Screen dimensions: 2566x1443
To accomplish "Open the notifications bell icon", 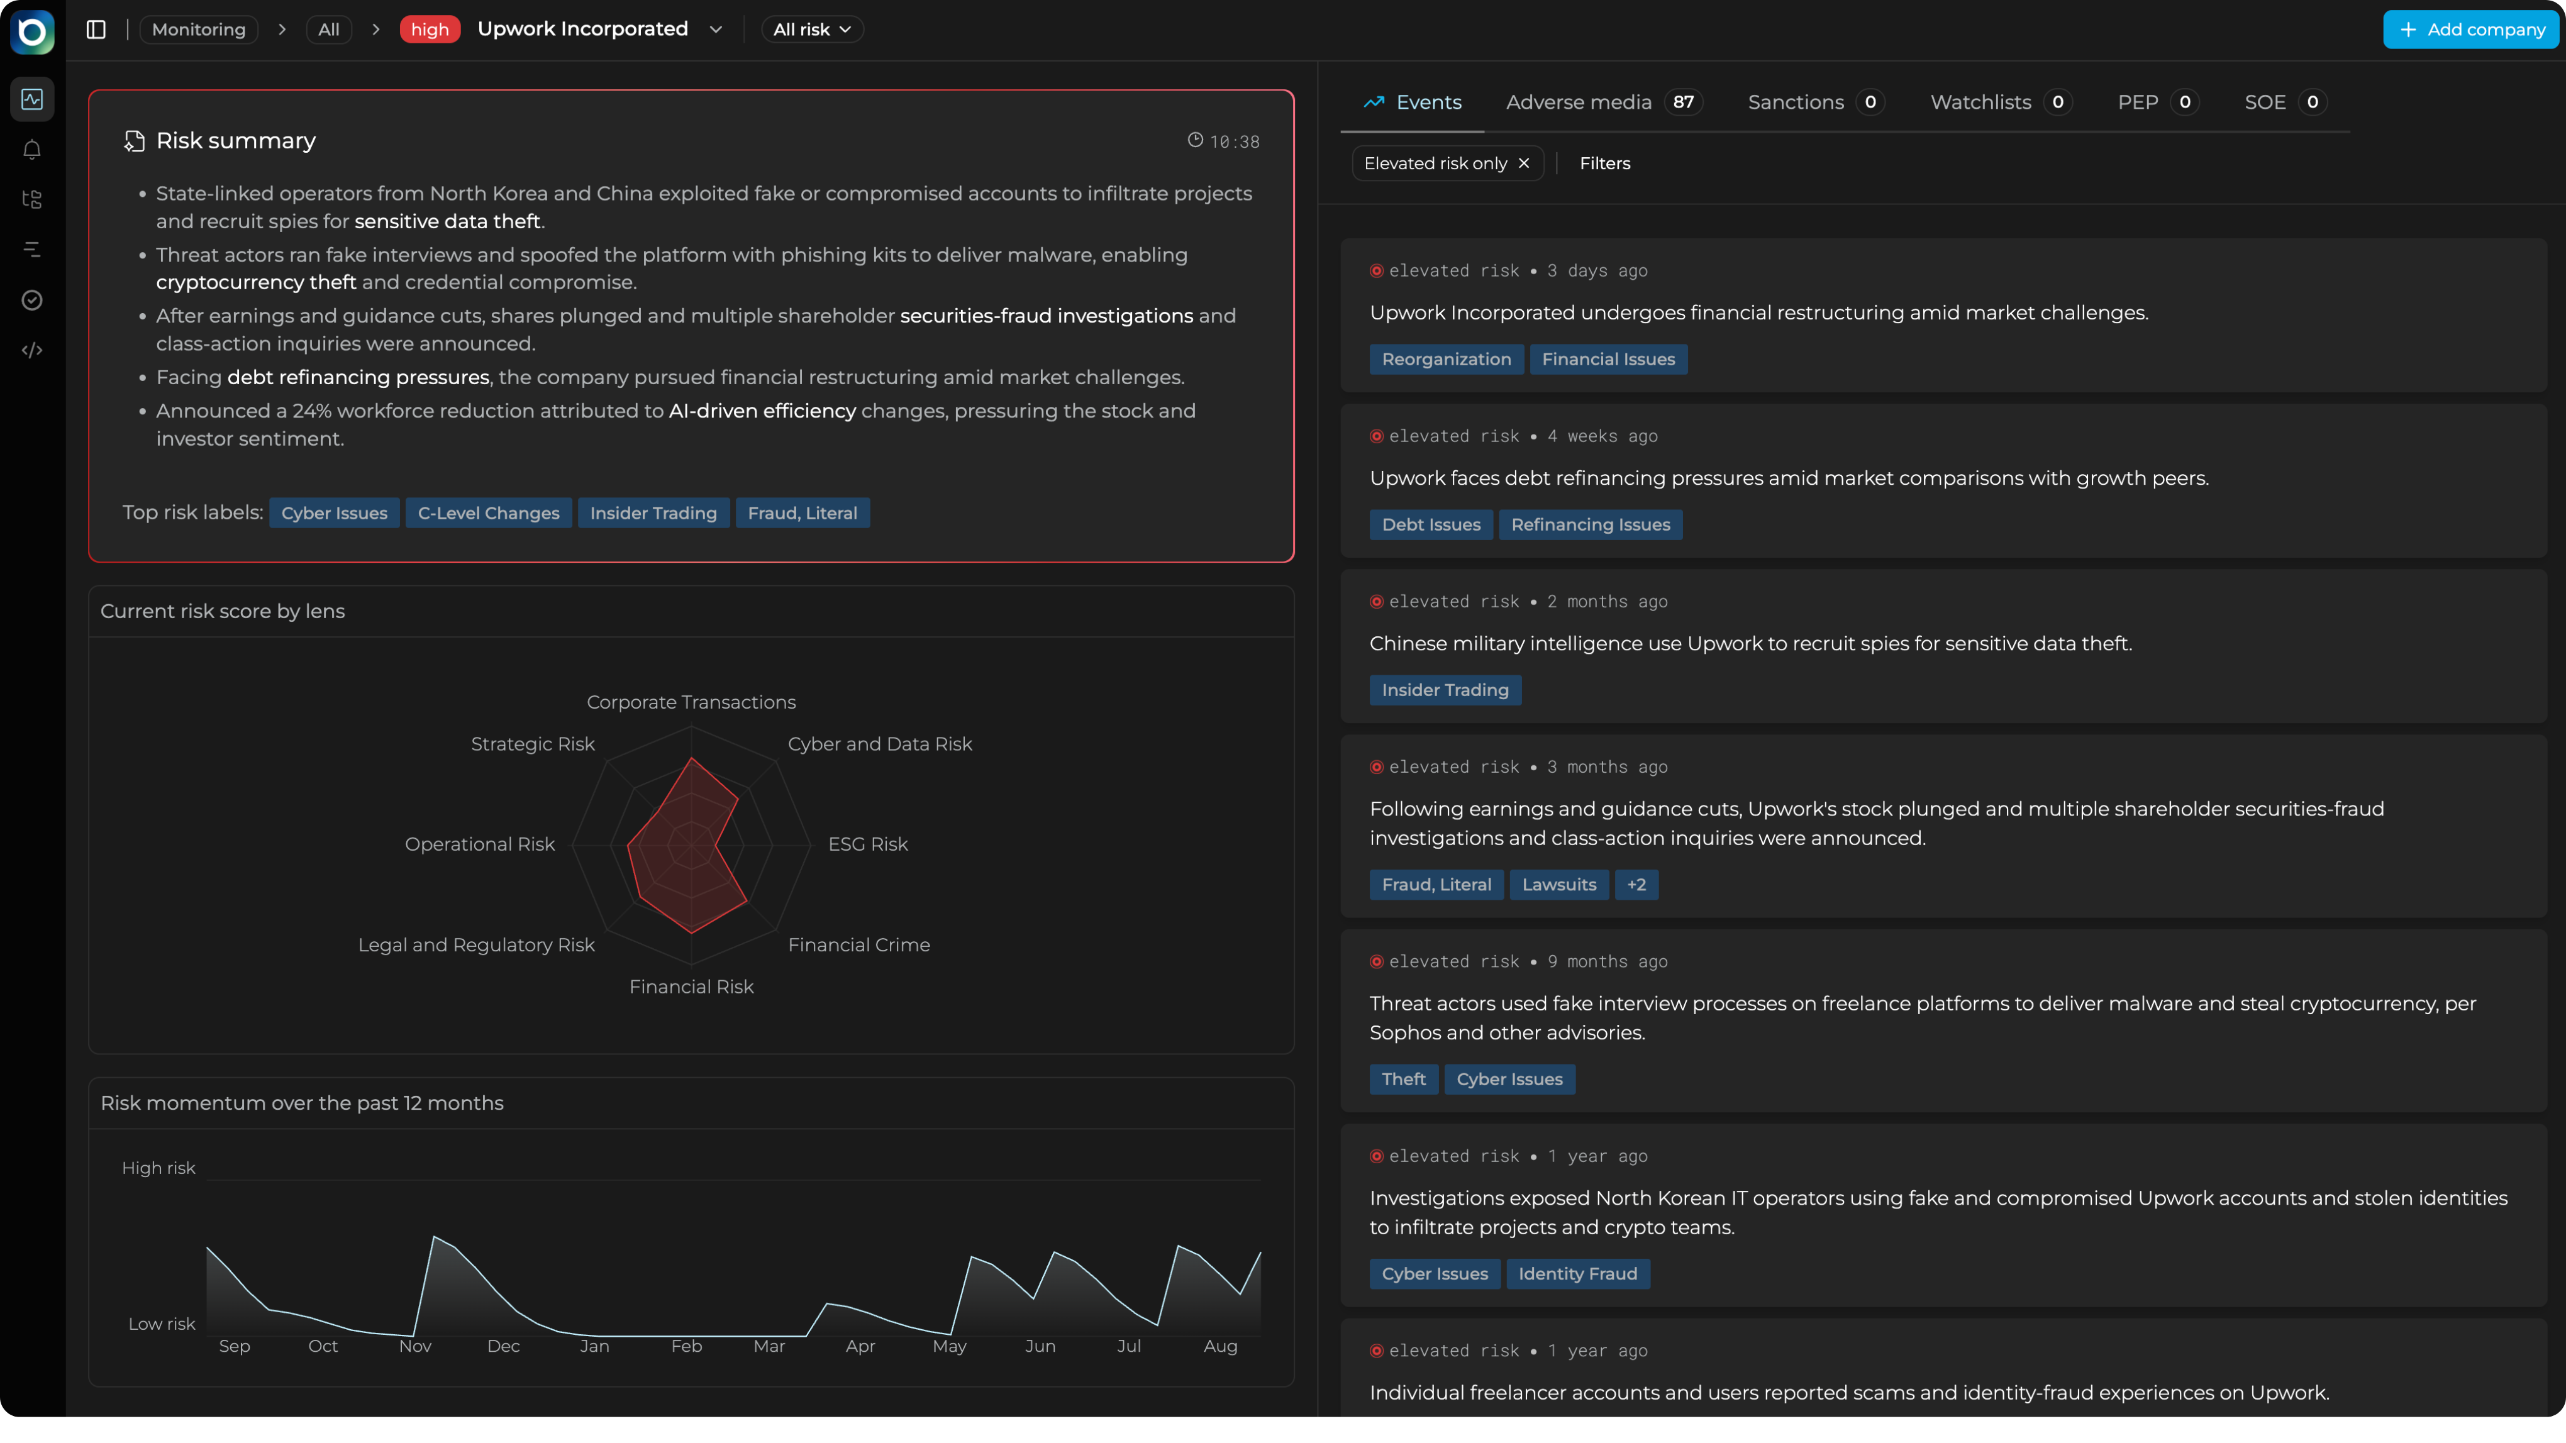I will [x=32, y=150].
